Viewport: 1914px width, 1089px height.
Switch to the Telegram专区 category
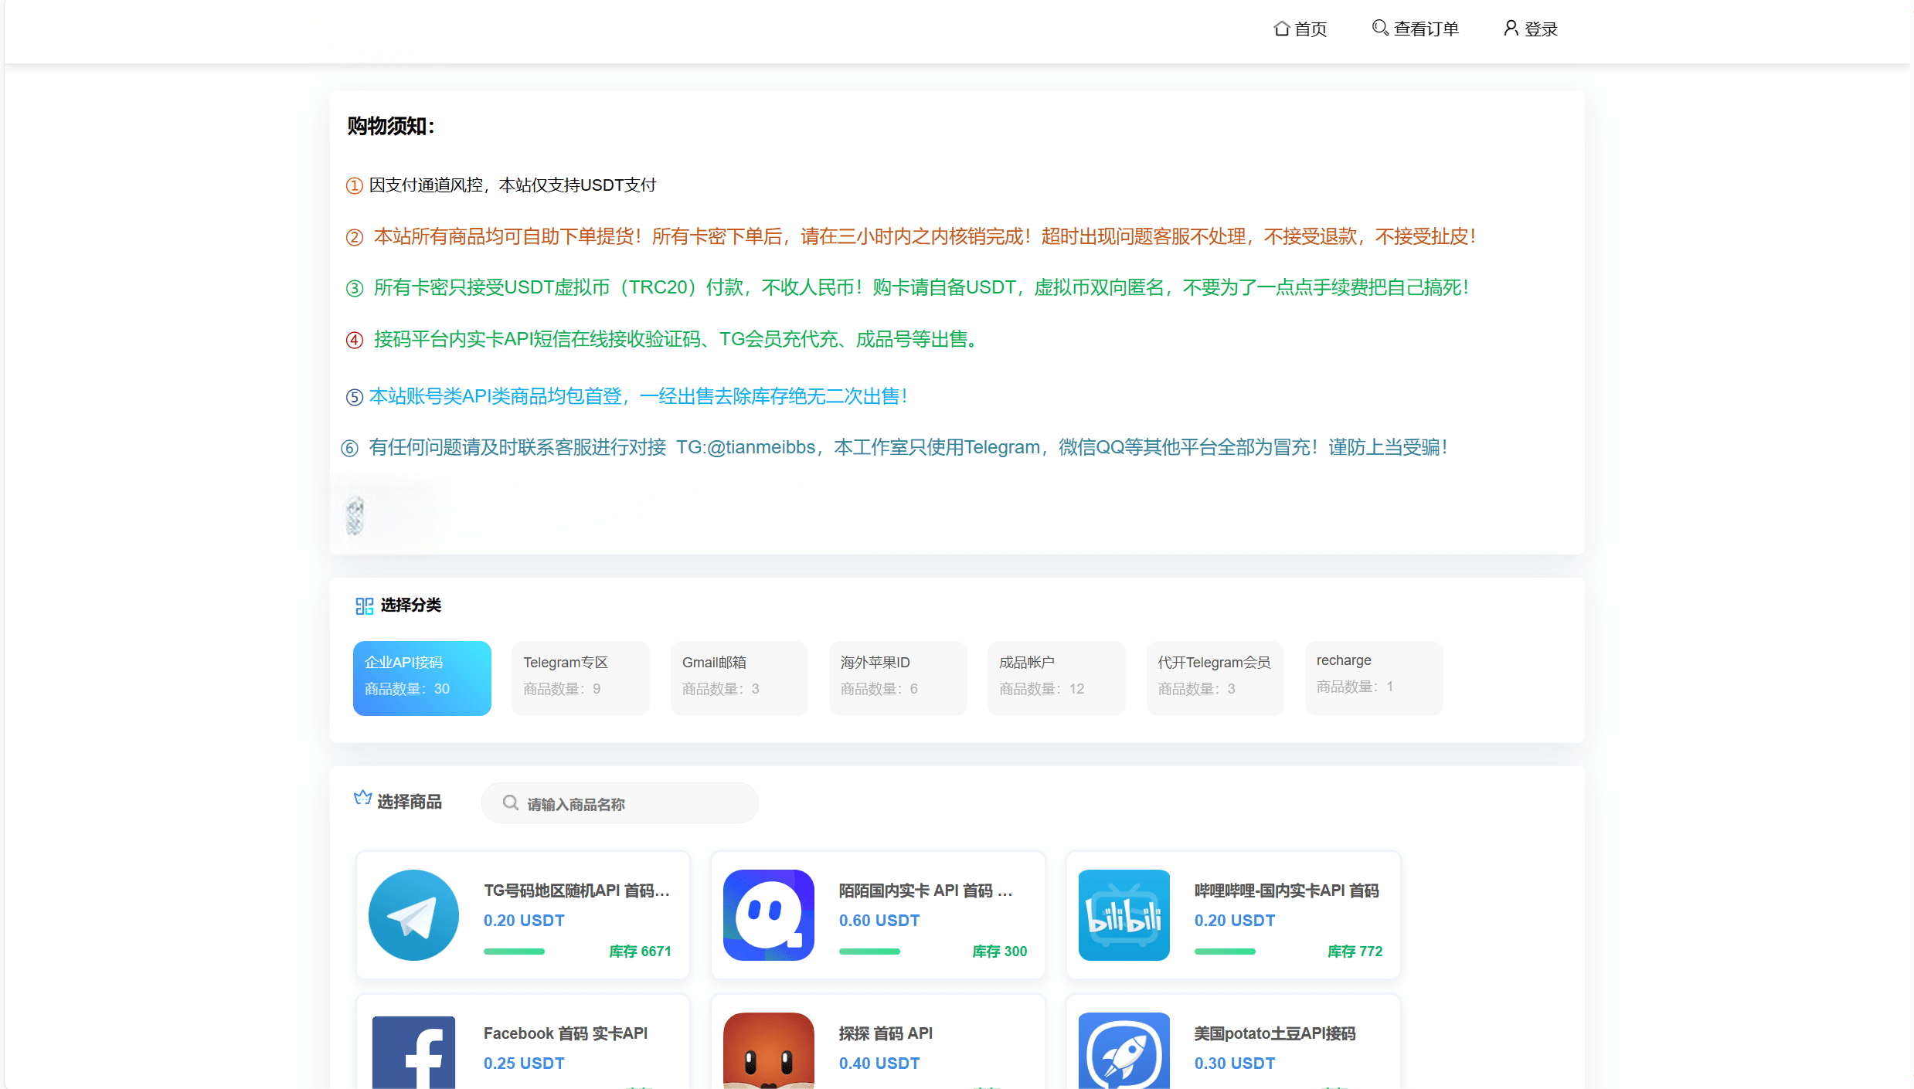[x=580, y=677]
